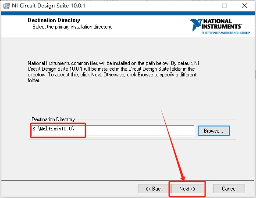Close the NI Circuit Design Suite installer
The width and height of the screenshot is (256, 198).
pos(245,6)
